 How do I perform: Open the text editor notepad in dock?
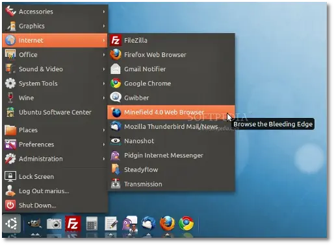111,224
